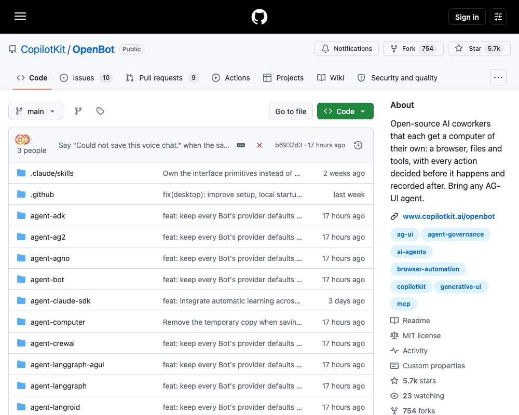Open the agent-langroid folder
519x415 pixels.
56,407
